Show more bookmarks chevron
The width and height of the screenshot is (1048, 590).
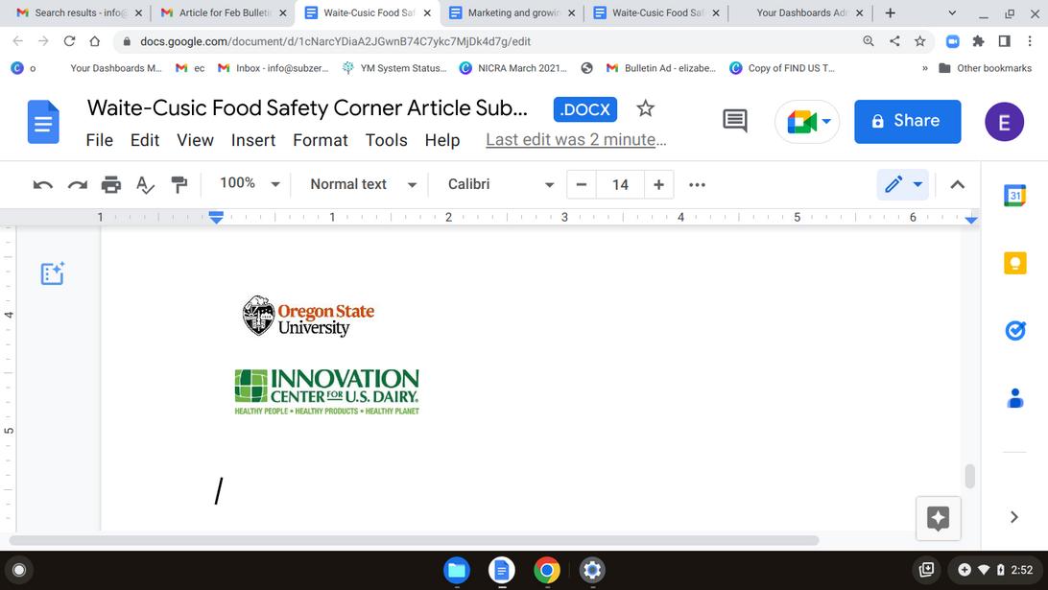tap(924, 68)
